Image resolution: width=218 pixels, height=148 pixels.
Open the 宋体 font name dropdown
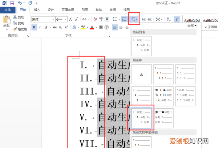pos(53,19)
